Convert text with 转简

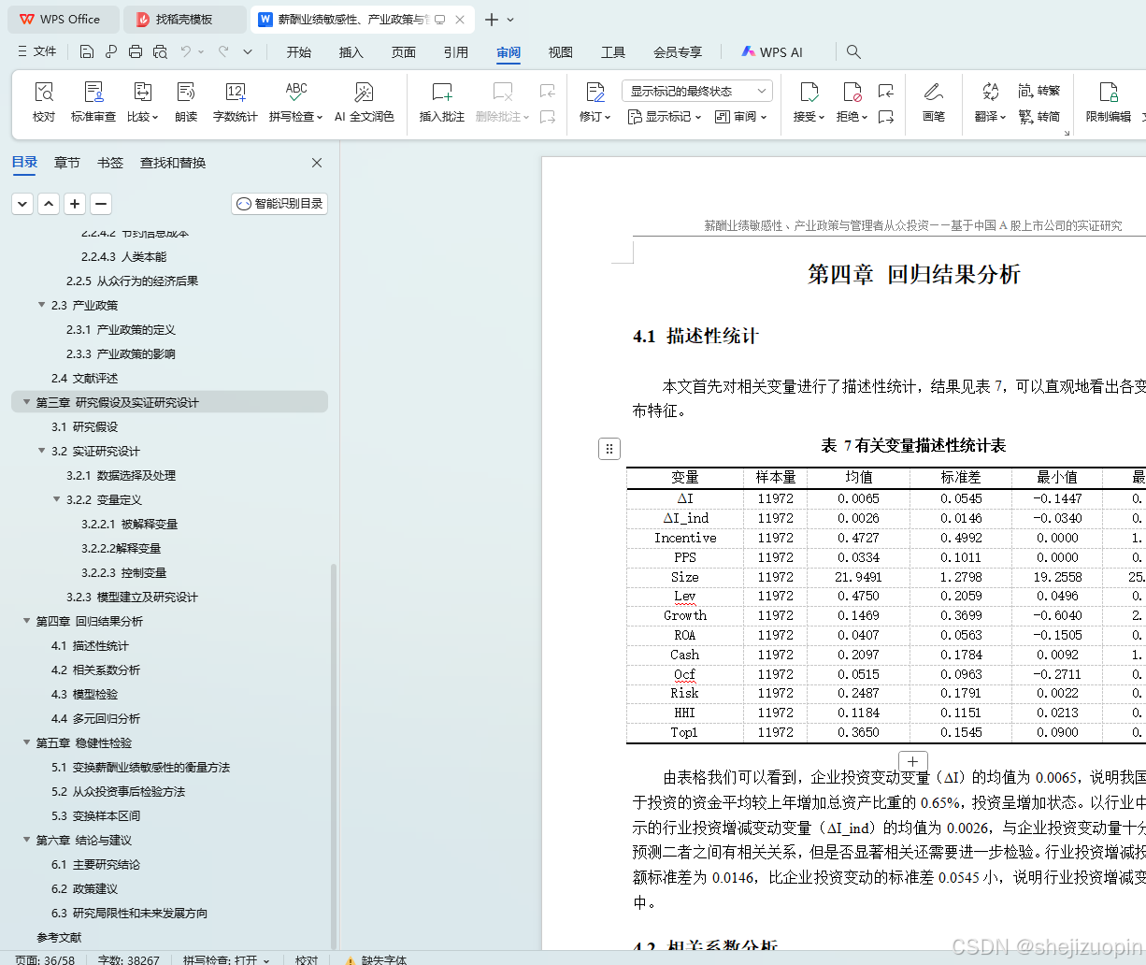pyautogui.click(x=1039, y=117)
